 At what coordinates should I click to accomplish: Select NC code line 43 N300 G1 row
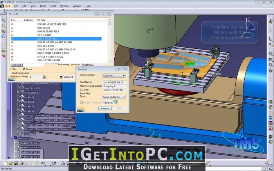(56, 31)
